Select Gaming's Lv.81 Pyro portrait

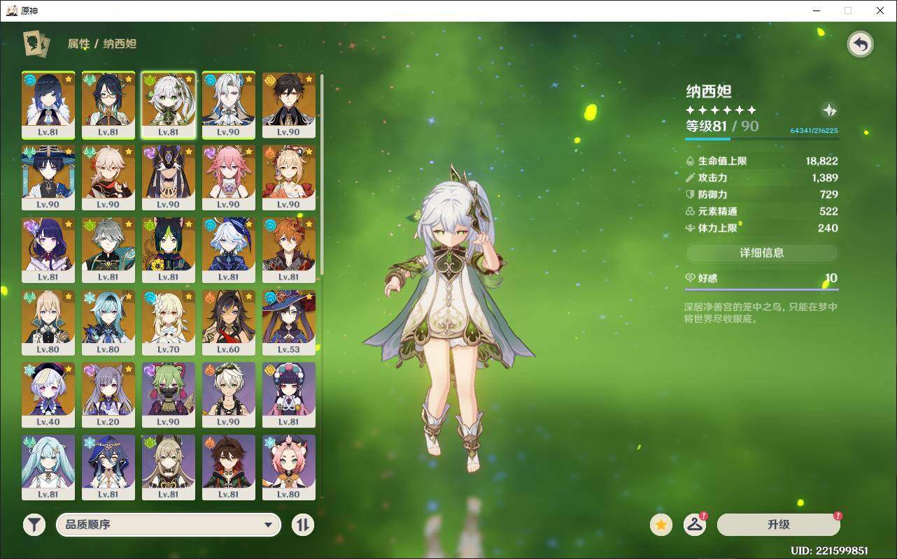click(x=229, y=467)
